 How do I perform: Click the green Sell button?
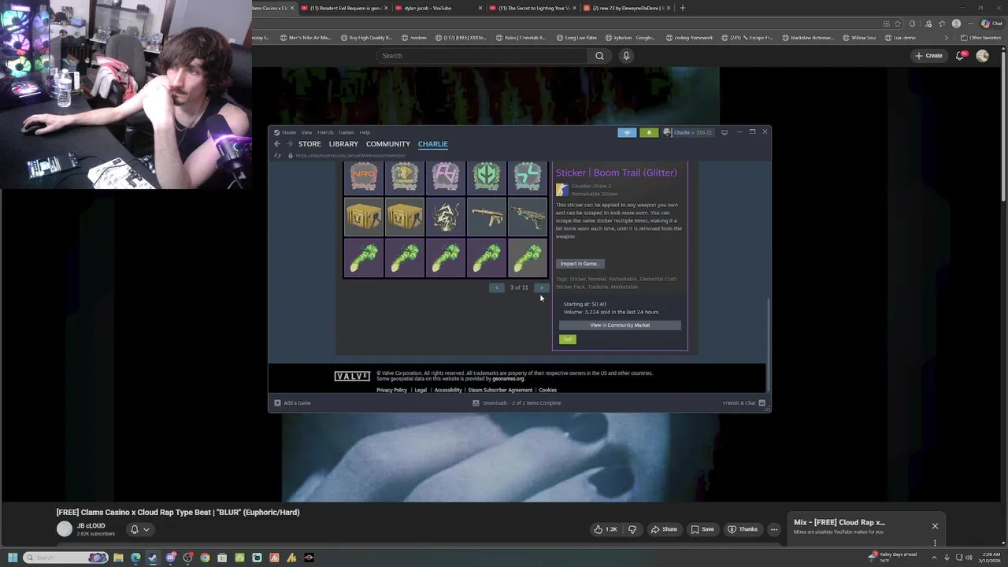coord(568,339)
